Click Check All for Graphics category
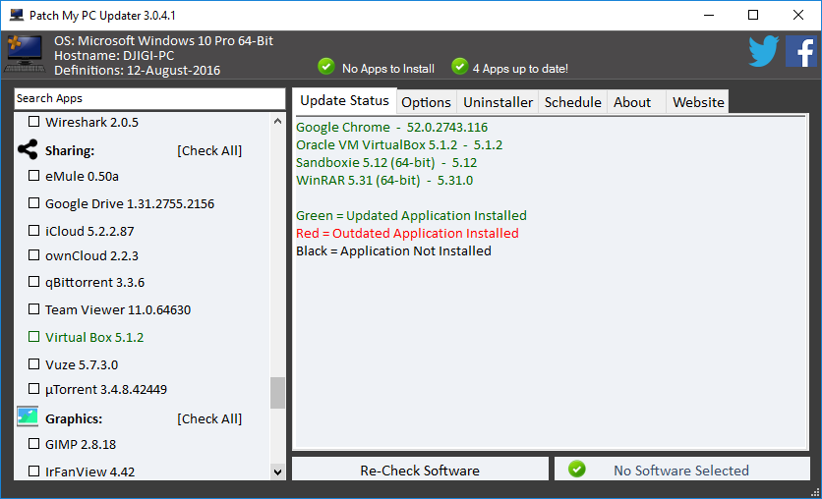Viewport: 822px width, 499px height. pyautogui.click(x=209, y=418)
